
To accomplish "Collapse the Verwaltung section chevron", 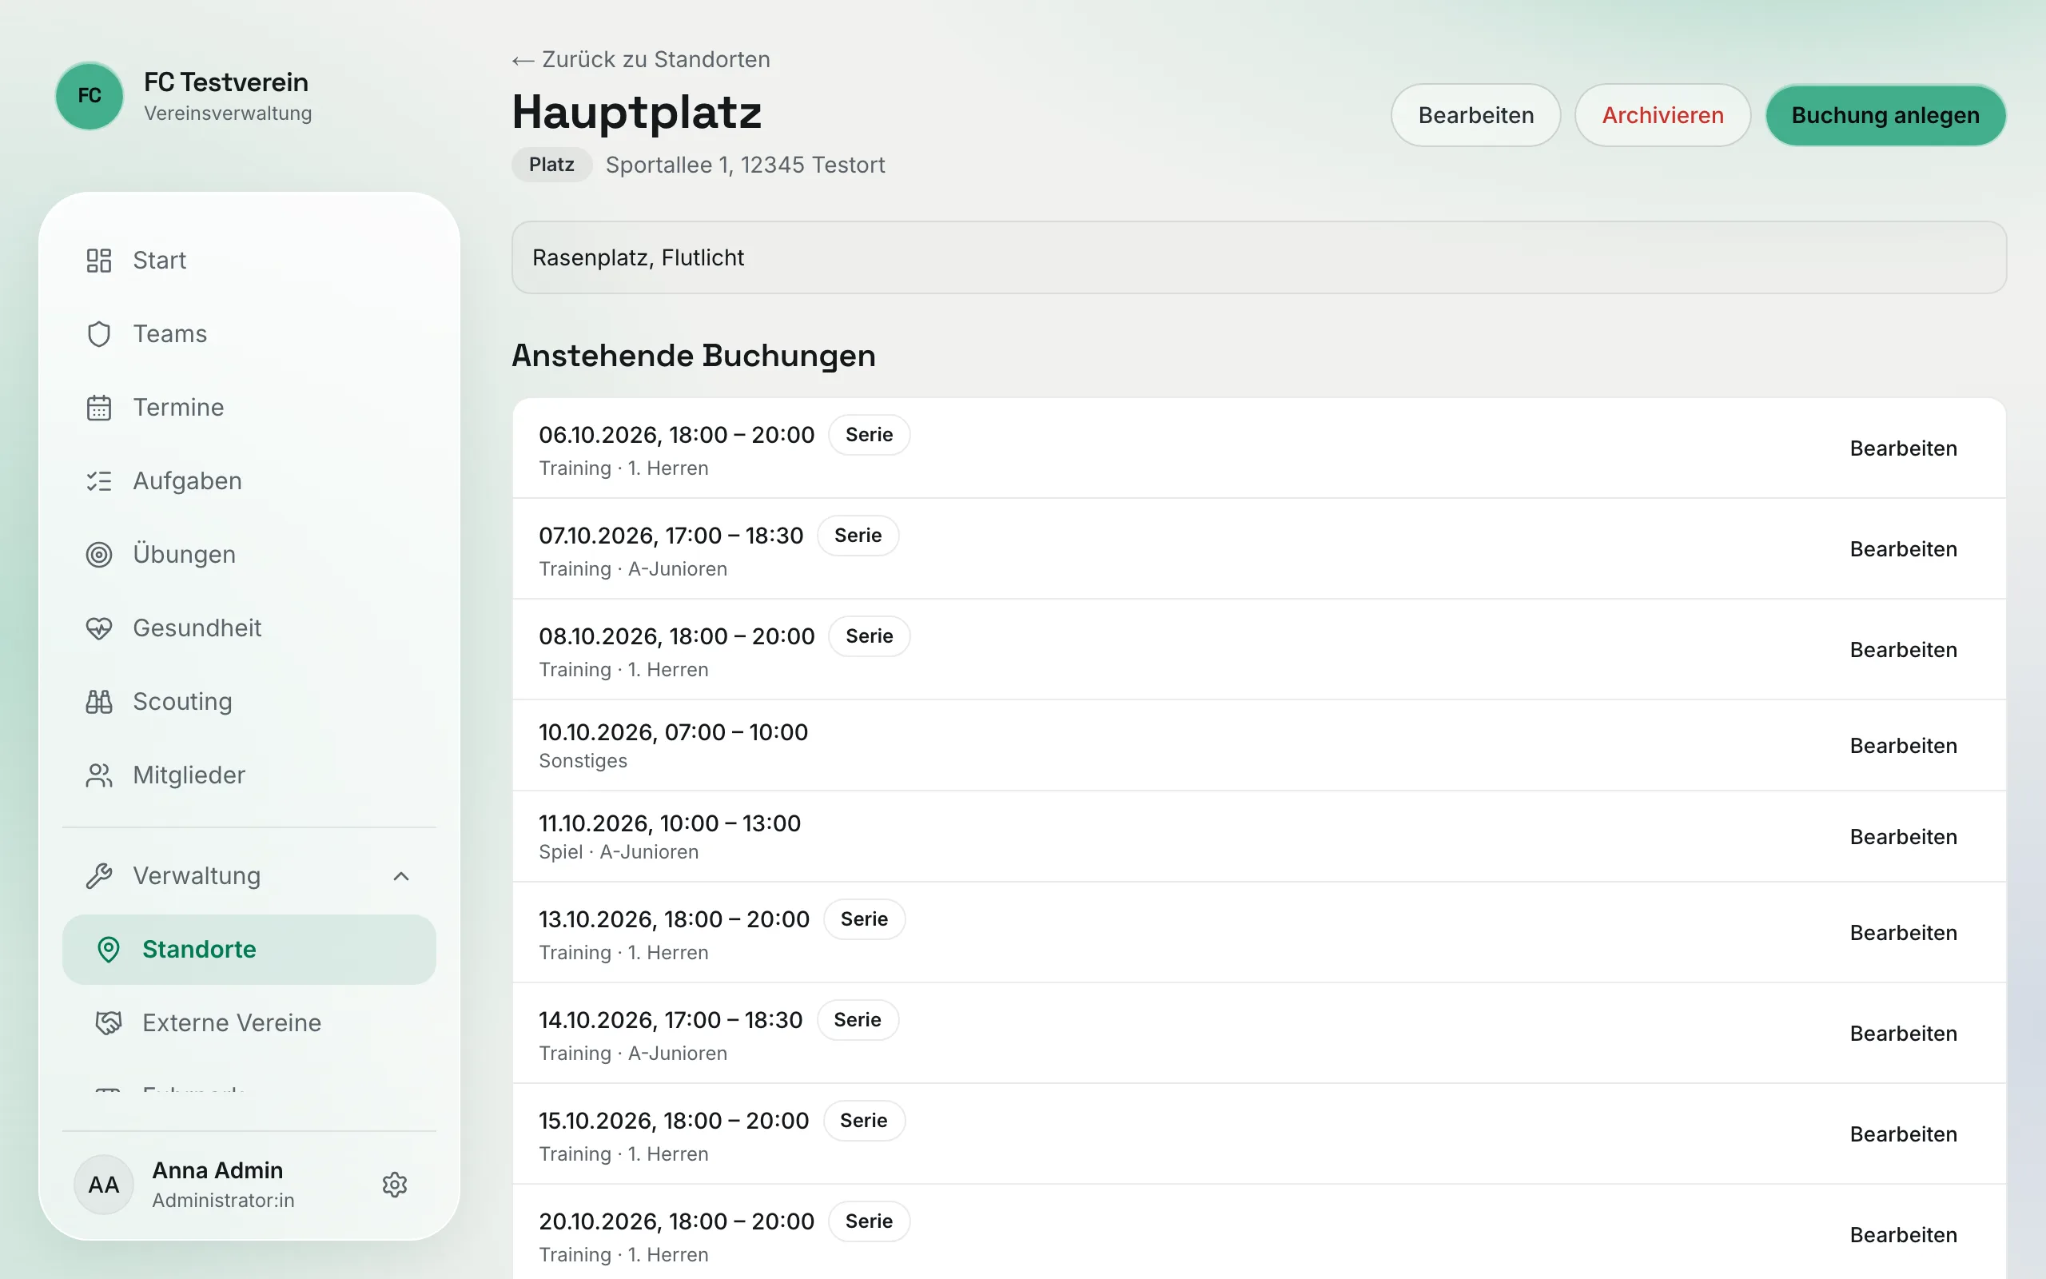I will point(401,876).
